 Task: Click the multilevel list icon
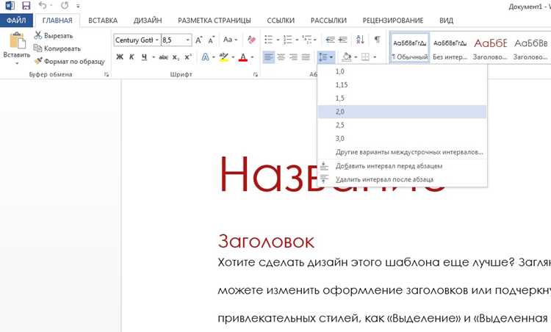(x=307, y=40)
